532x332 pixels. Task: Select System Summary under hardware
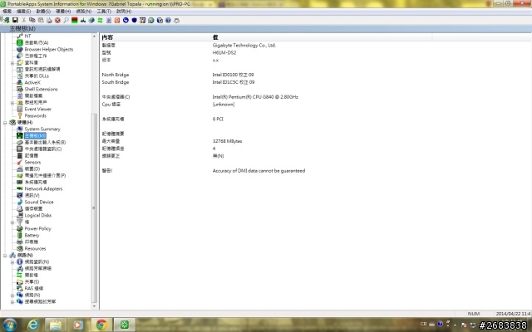tap(42, 129)
